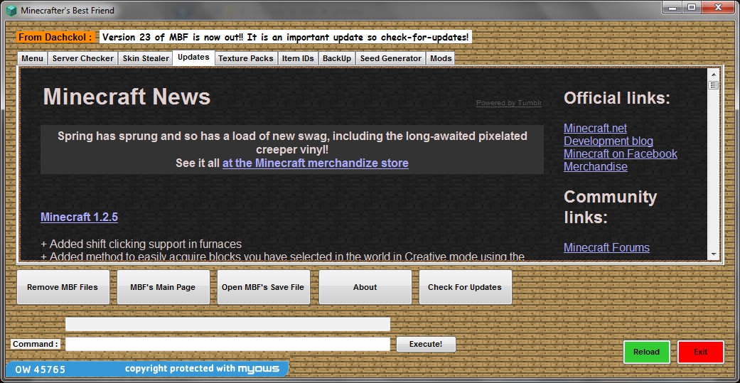Open the Minecraft Forums link
Screen dimensions: 740x383
606,247
